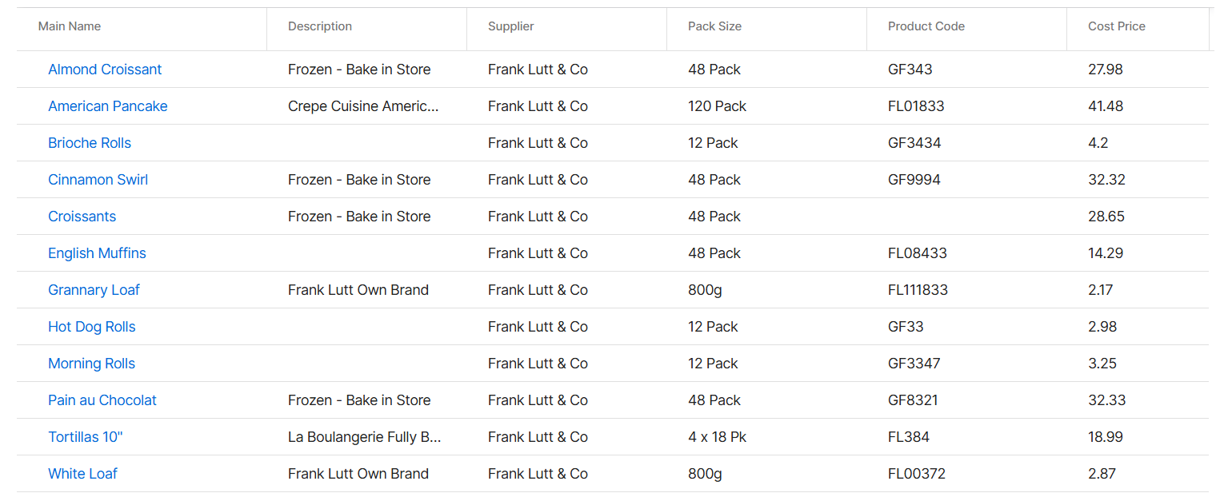Click the Brioche Rolls link
This screenshot has width=1216, height=497.
click(x=90, y=143)
